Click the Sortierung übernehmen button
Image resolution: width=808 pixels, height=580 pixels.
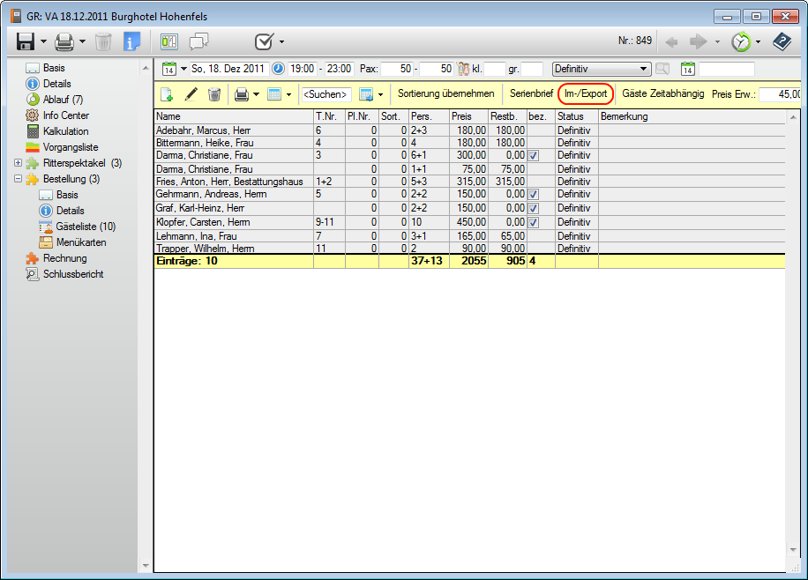click(445, 93)
